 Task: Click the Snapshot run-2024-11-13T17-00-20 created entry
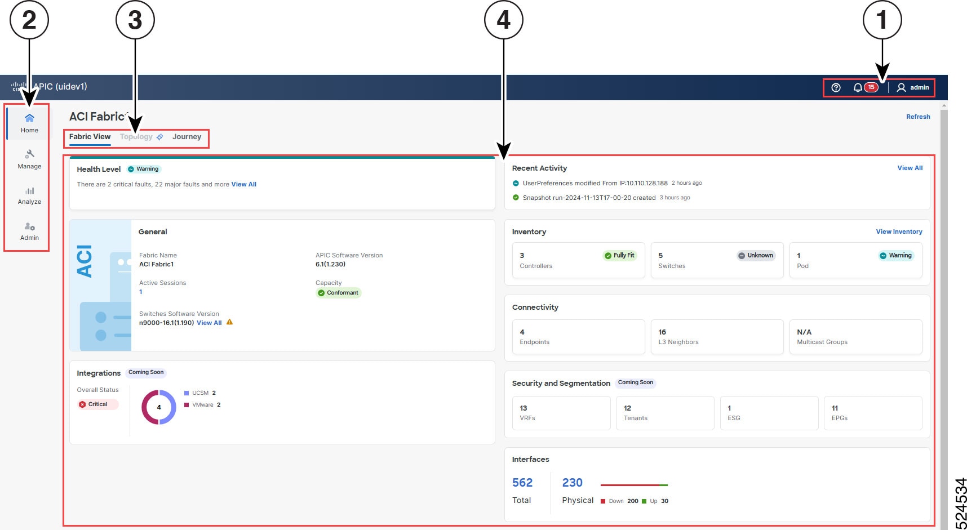pos(589,198)
